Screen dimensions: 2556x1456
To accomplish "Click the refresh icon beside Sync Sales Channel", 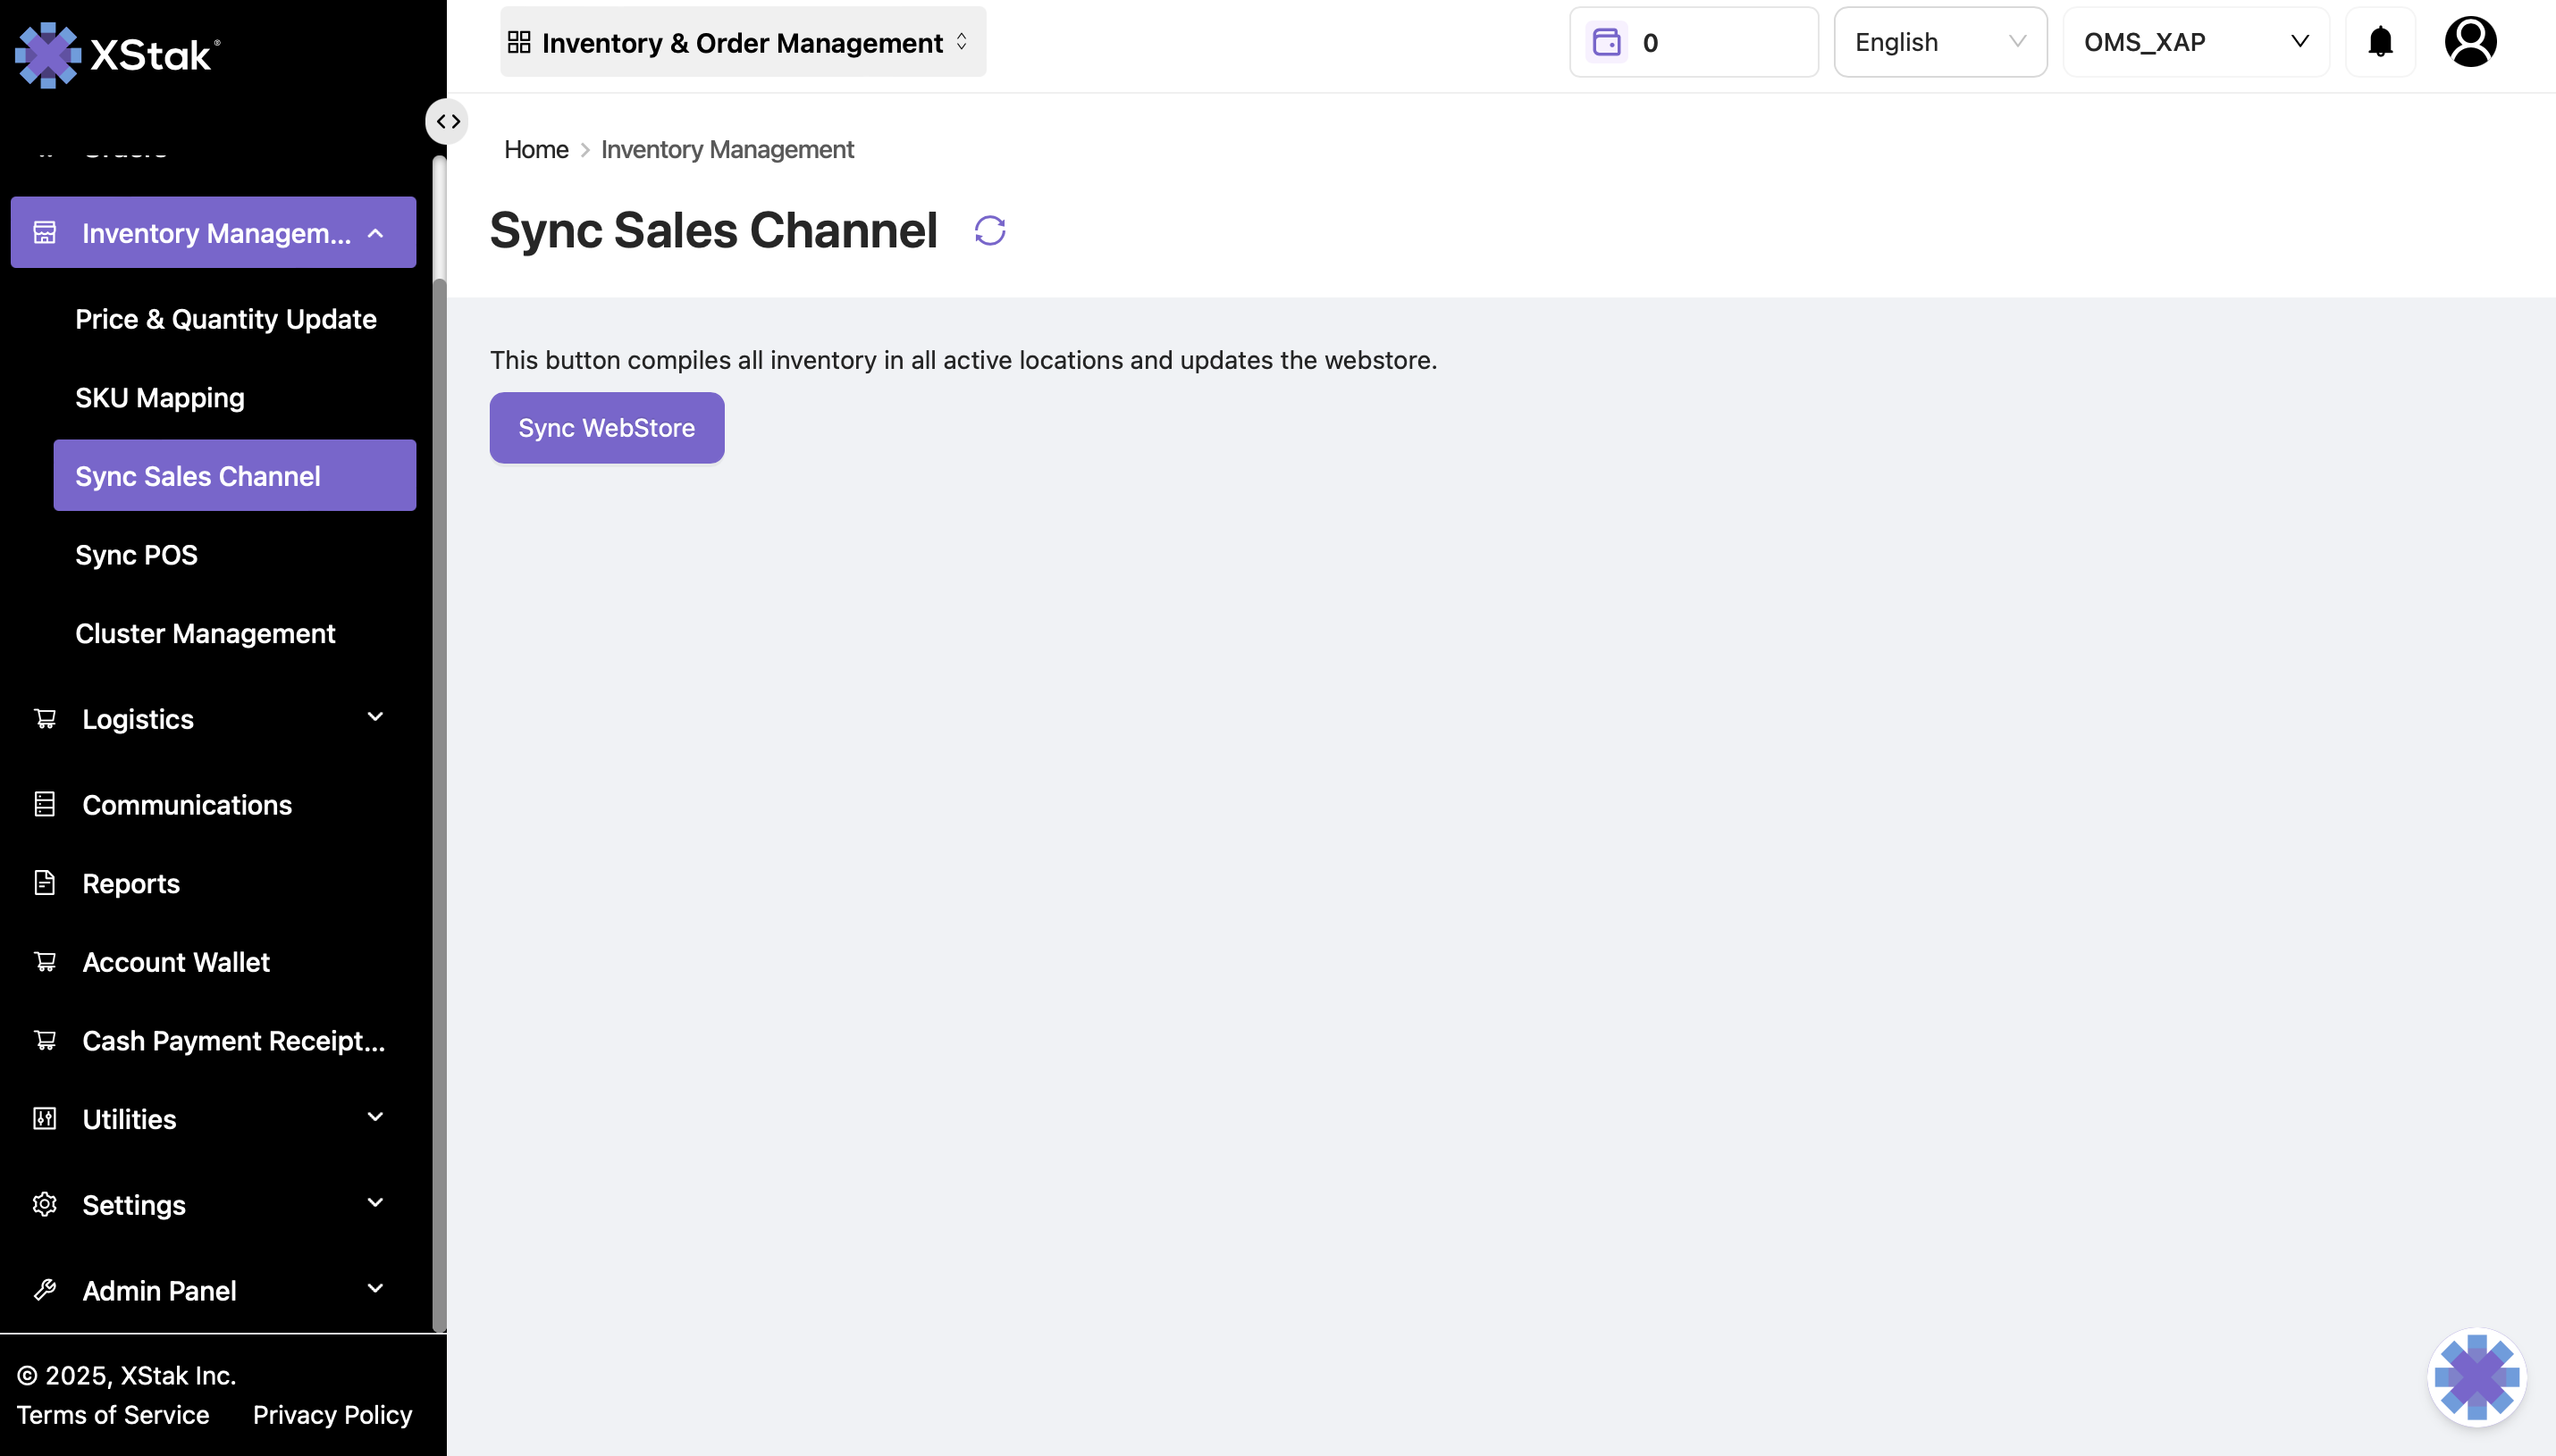I will (x=989, y=231).
